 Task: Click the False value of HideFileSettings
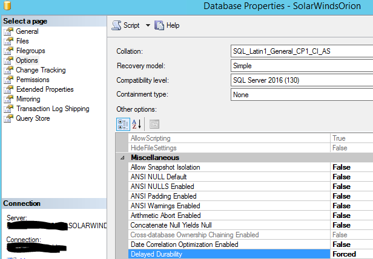click(x=340, y=148)
